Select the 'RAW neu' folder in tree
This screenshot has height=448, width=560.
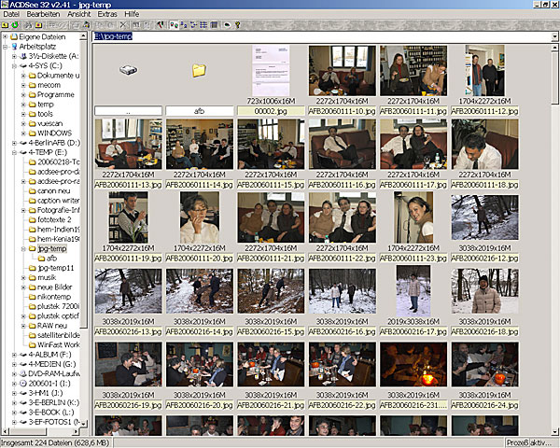(x=52, y=325)
